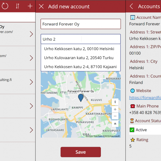
Task: Go back from the Accounts screen
Action: 131,6
